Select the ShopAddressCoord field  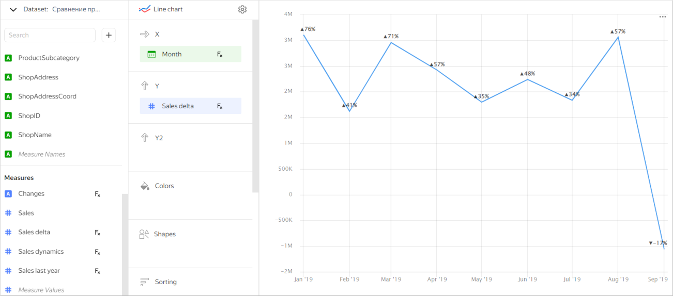(x=47, y=96)
